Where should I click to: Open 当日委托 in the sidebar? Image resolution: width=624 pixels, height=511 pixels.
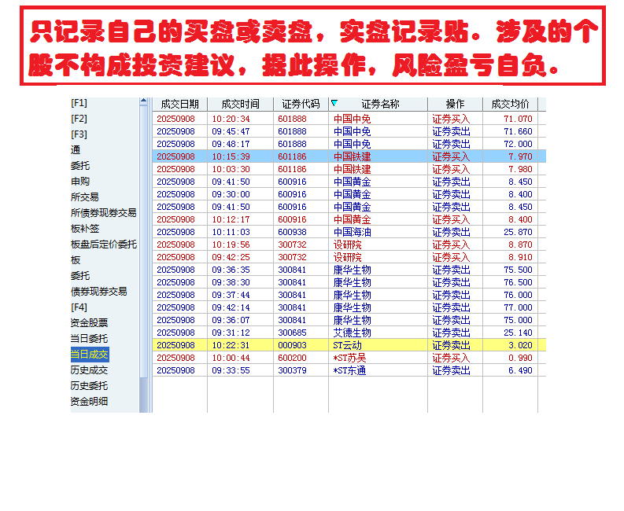pos(89,338)
